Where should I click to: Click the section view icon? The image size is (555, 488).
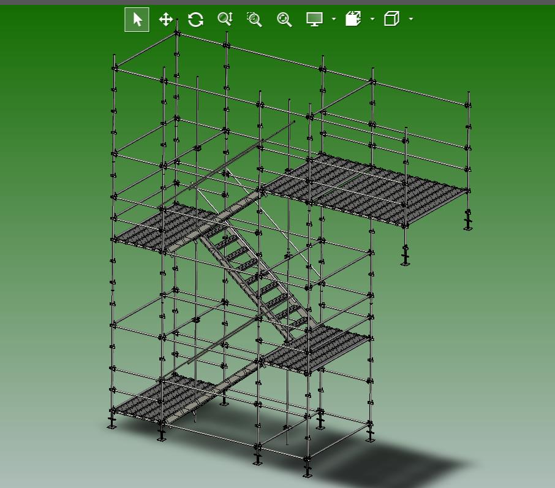pos(353,19)
